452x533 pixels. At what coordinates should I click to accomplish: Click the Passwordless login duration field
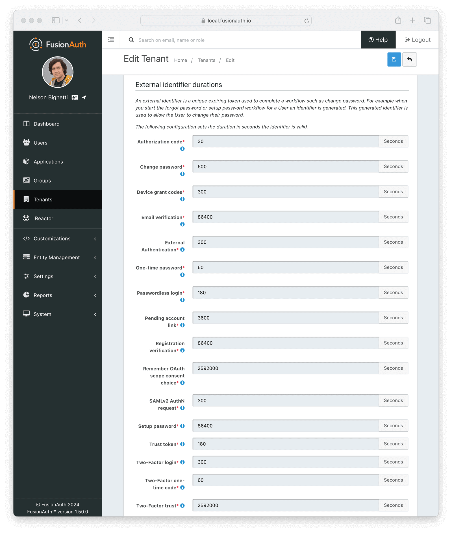point(286,292)
